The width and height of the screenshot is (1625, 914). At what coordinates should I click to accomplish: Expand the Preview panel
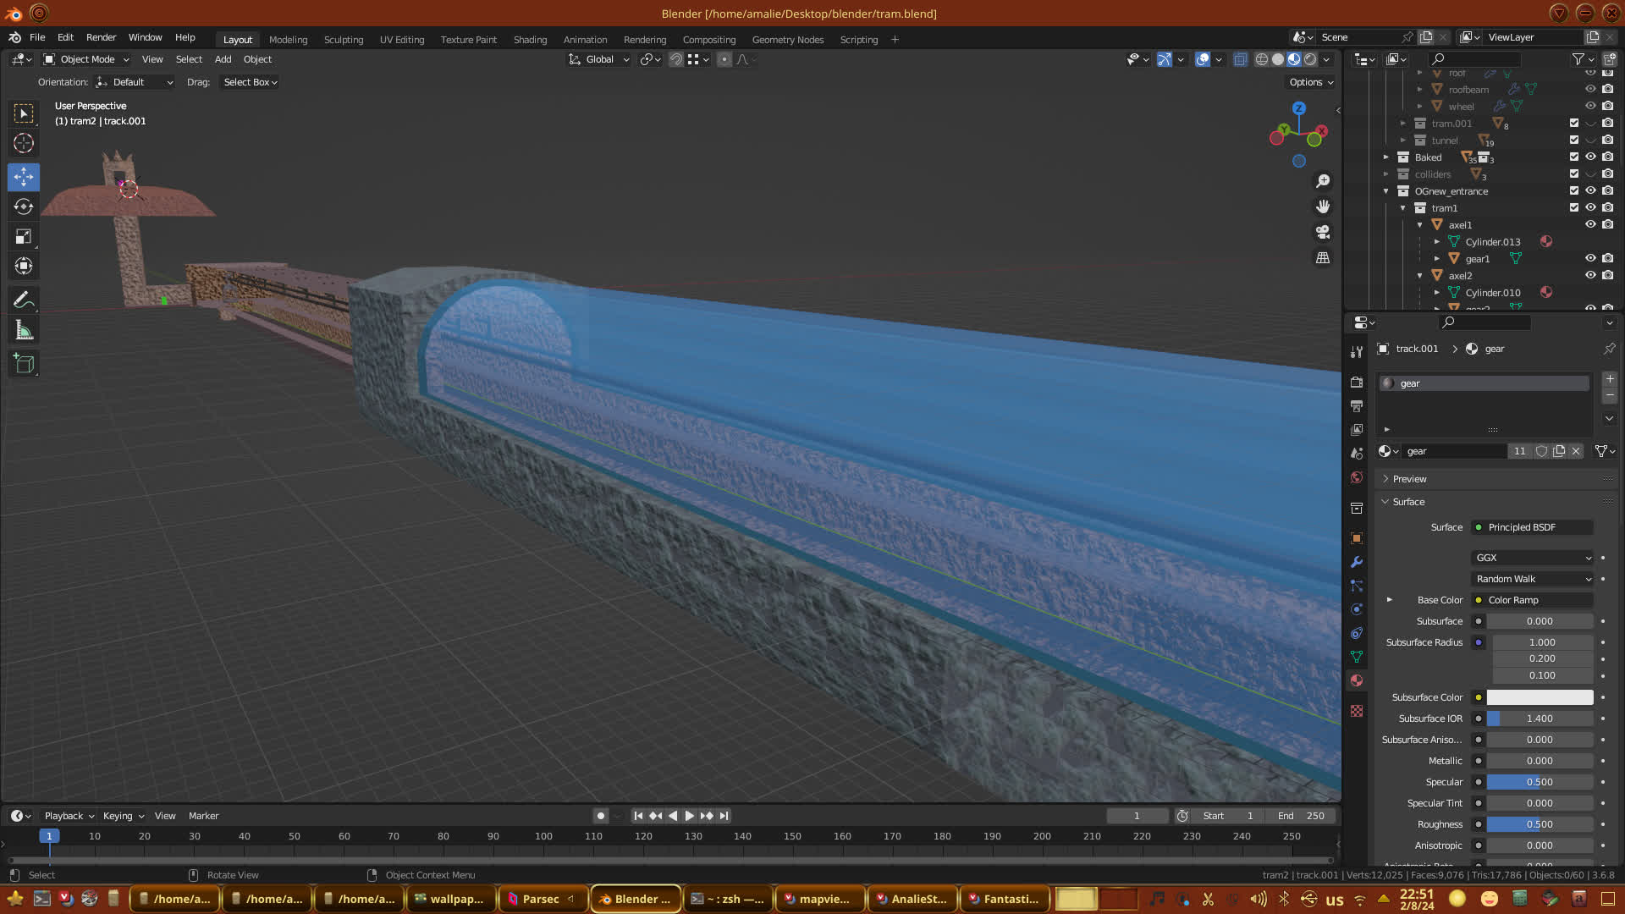tap(1409, 479)
